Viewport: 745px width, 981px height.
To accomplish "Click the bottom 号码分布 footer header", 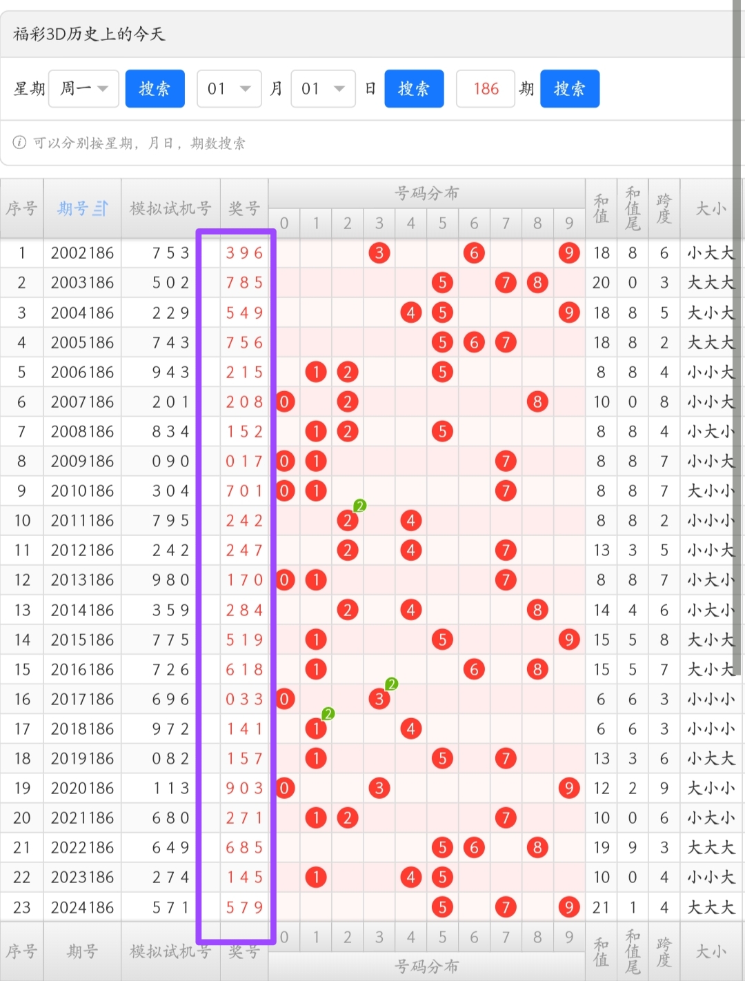I will (x=427, y=966).
